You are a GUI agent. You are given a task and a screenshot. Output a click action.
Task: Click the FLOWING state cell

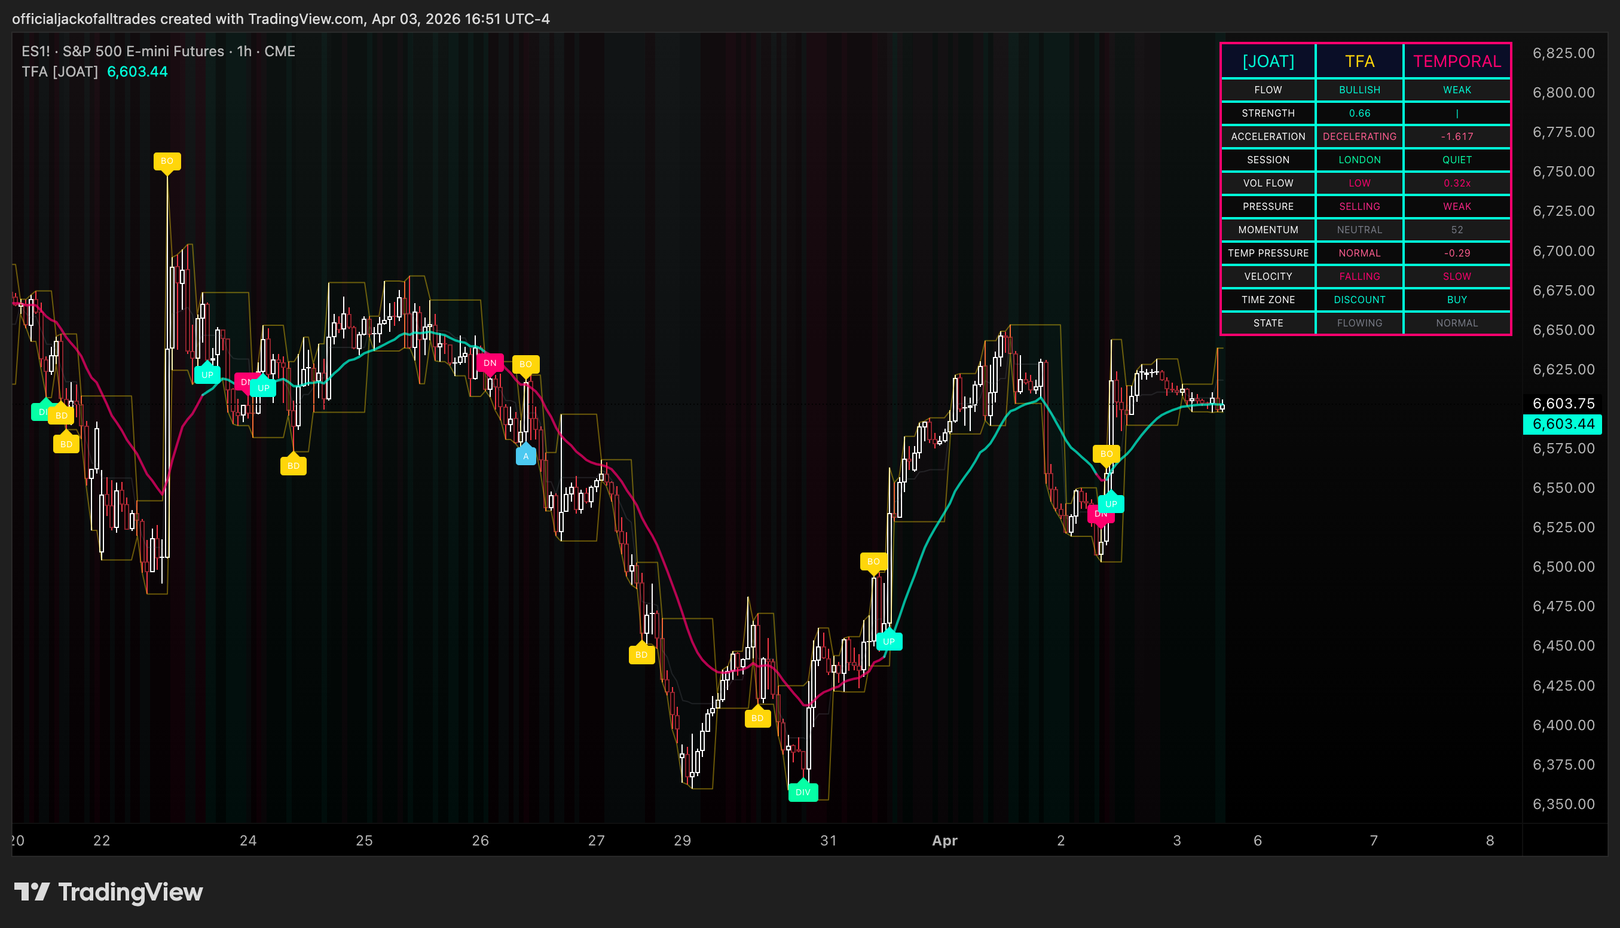click(1359, 323)
